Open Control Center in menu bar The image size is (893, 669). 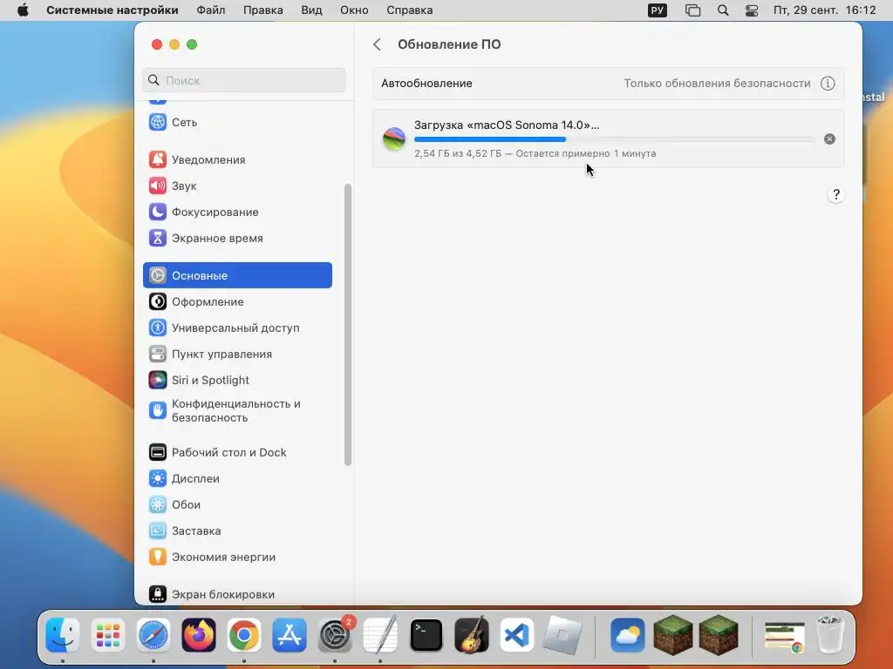coord(752,10)
